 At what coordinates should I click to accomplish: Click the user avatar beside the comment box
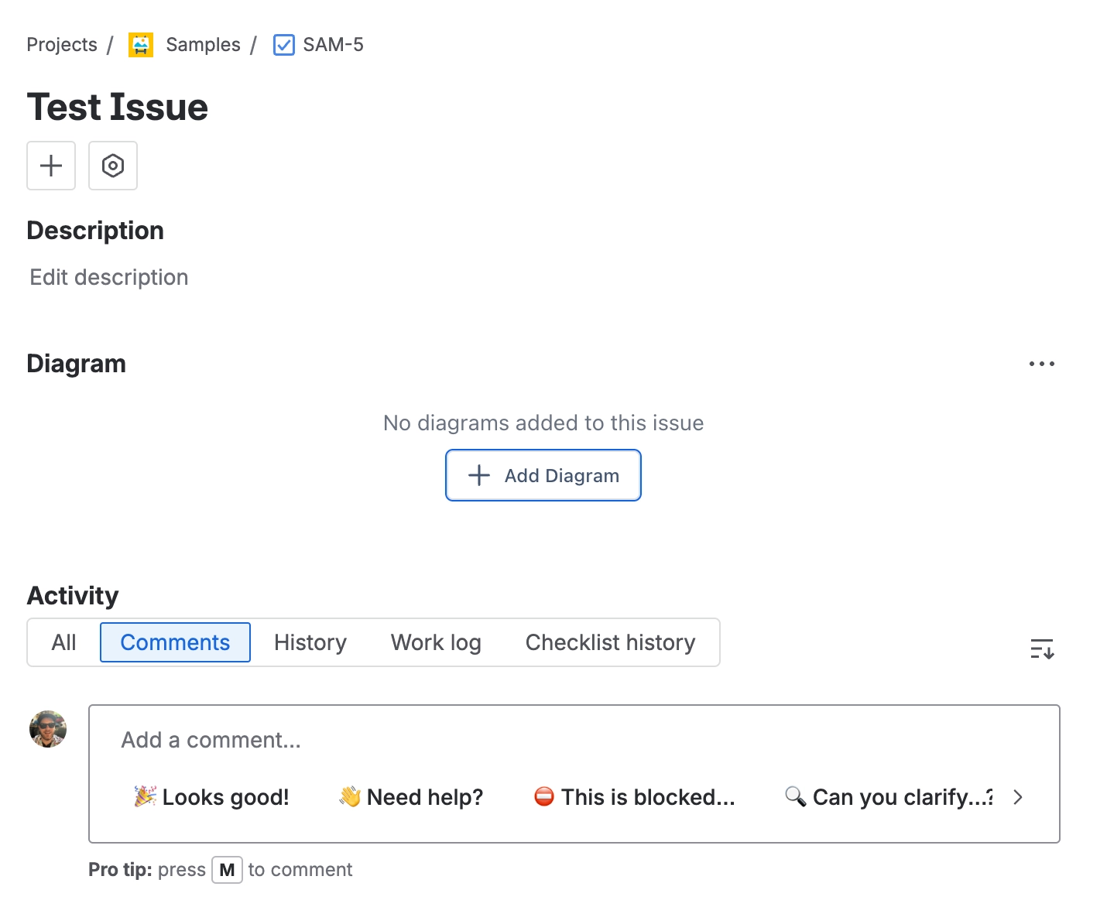point(47,728)
